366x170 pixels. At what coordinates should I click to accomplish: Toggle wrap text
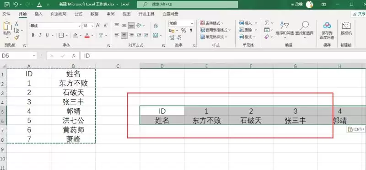(156, 26)
